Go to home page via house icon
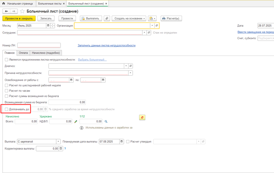 pyautogui.click(x=4, y=4)
